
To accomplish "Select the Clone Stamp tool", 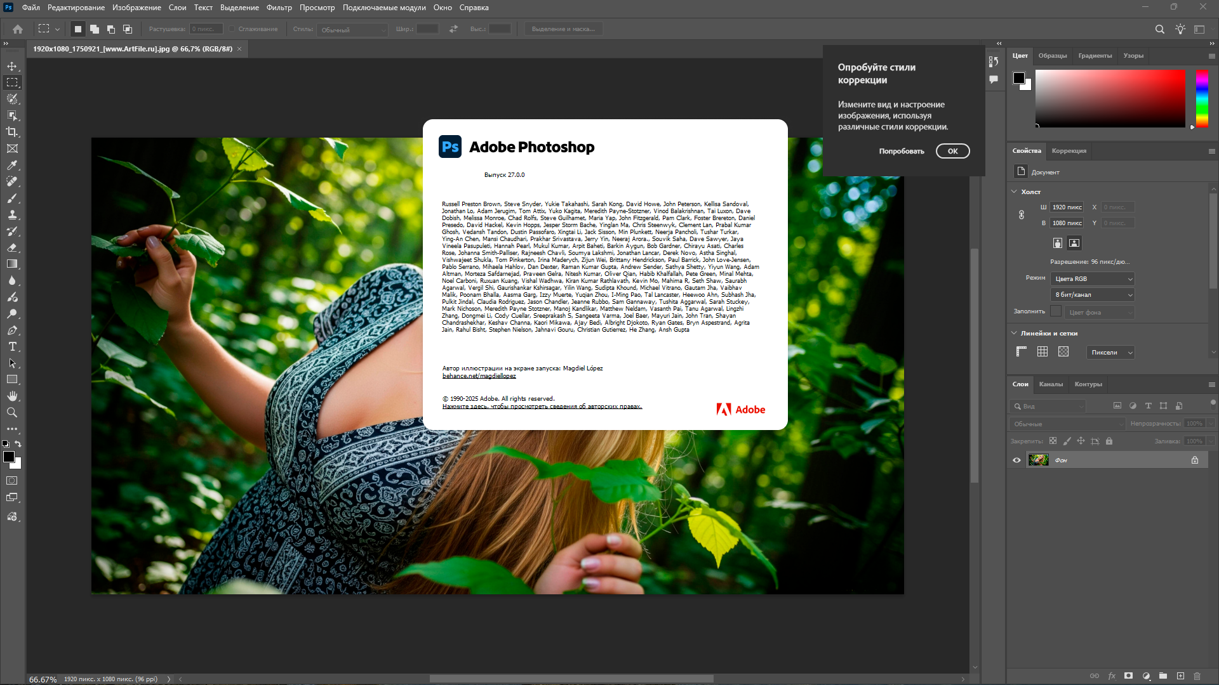I will tap(12, 214).
